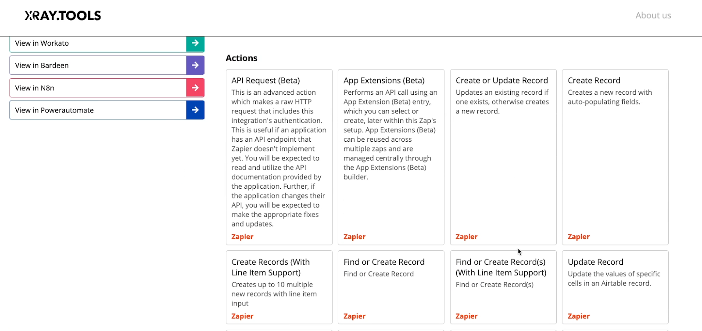Select the API Request (Beta) card title
This screenshot has width=702, height=331.
[x=265, y=80]
